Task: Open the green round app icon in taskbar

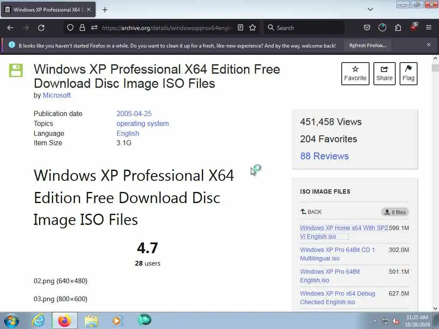Action: click(x=144, y=320)
